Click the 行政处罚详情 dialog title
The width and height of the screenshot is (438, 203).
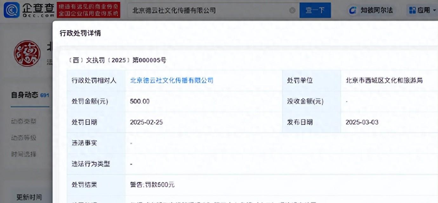tap(80, 33)
